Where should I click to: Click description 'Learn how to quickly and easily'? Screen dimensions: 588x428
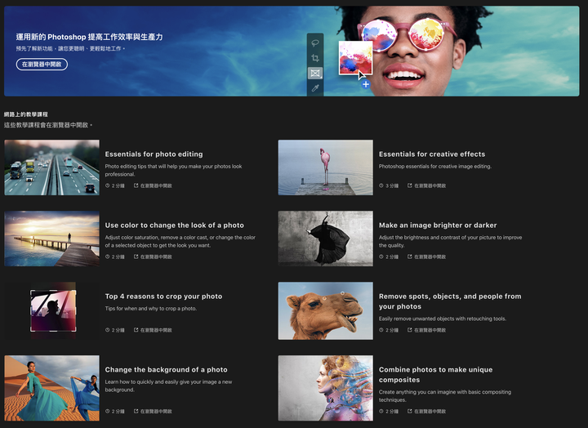point(168,386)
